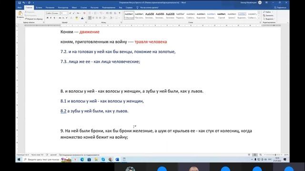Switch to the Design tab

(63, 8)
